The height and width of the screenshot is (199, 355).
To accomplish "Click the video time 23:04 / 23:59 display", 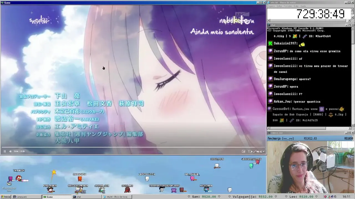I will coord(19,151).
